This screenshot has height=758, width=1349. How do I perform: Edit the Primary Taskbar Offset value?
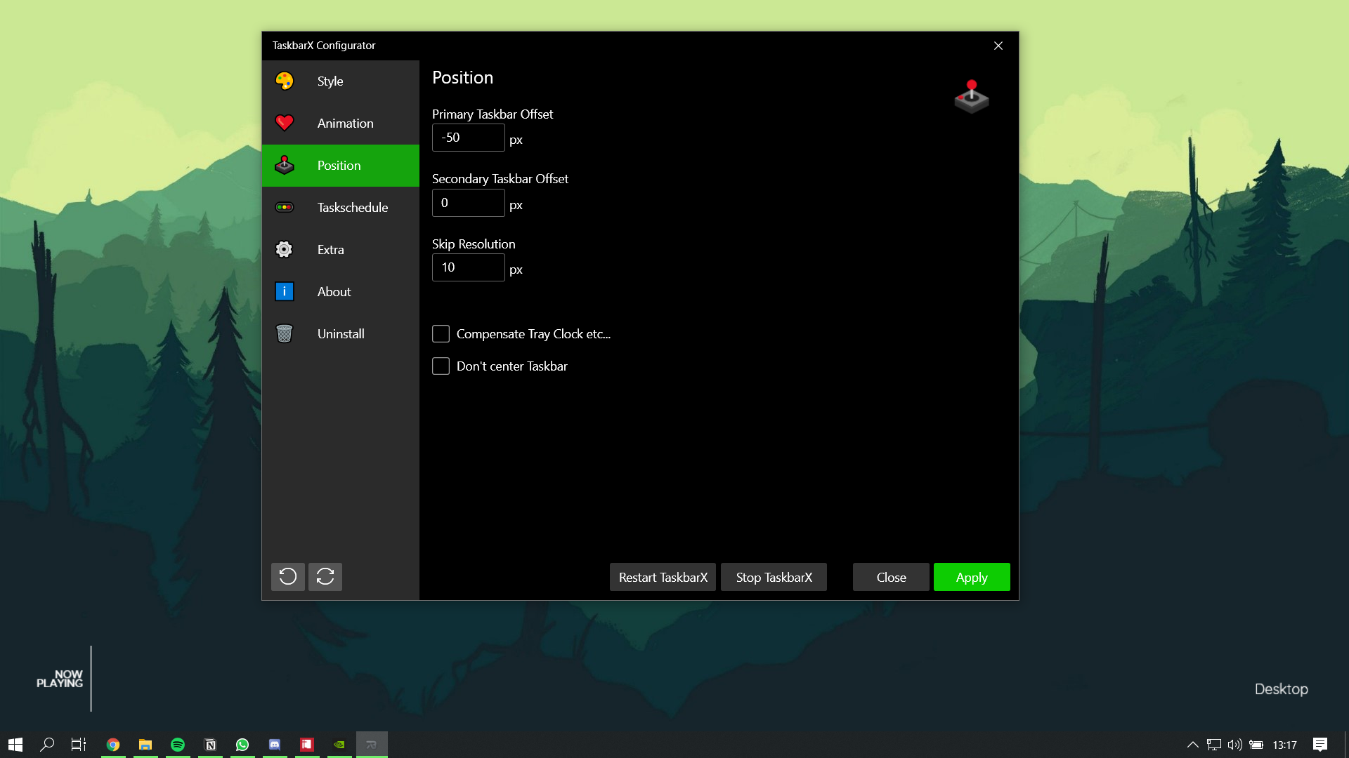coord(468,138)
